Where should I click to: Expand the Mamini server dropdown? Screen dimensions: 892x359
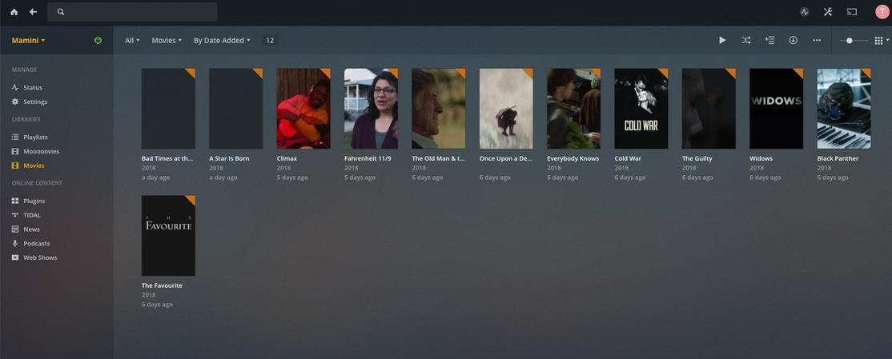[29, 40]
